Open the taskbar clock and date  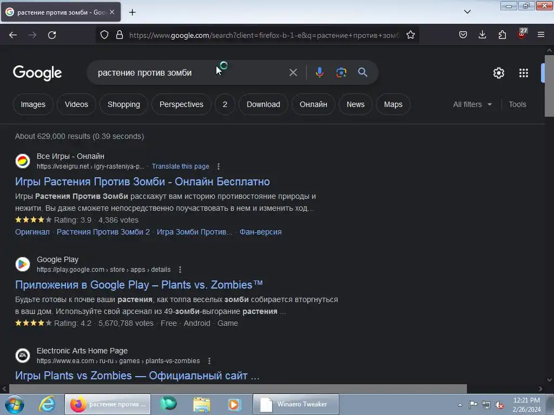click(526, 405)
